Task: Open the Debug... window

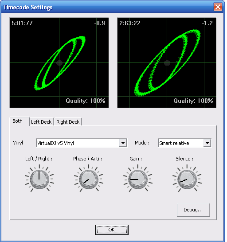Action: (193, 210)
